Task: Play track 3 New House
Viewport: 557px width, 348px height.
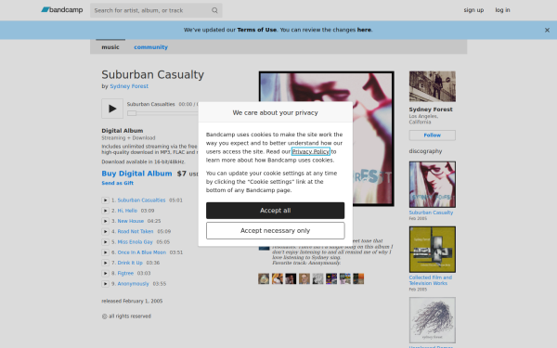Action: (x=105, y=221)
